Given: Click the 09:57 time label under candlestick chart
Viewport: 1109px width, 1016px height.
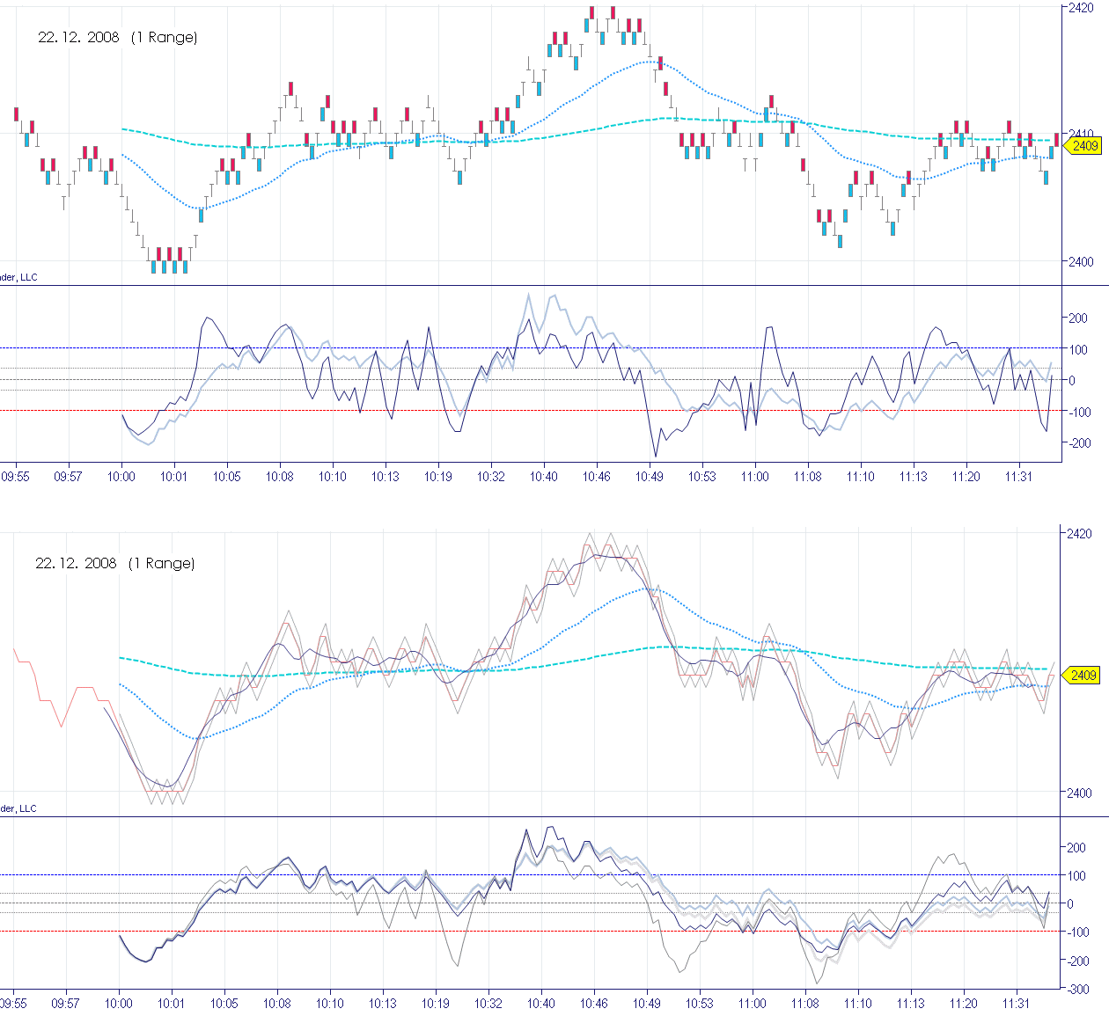Looking at the screenshot, I should coord(68,477).
